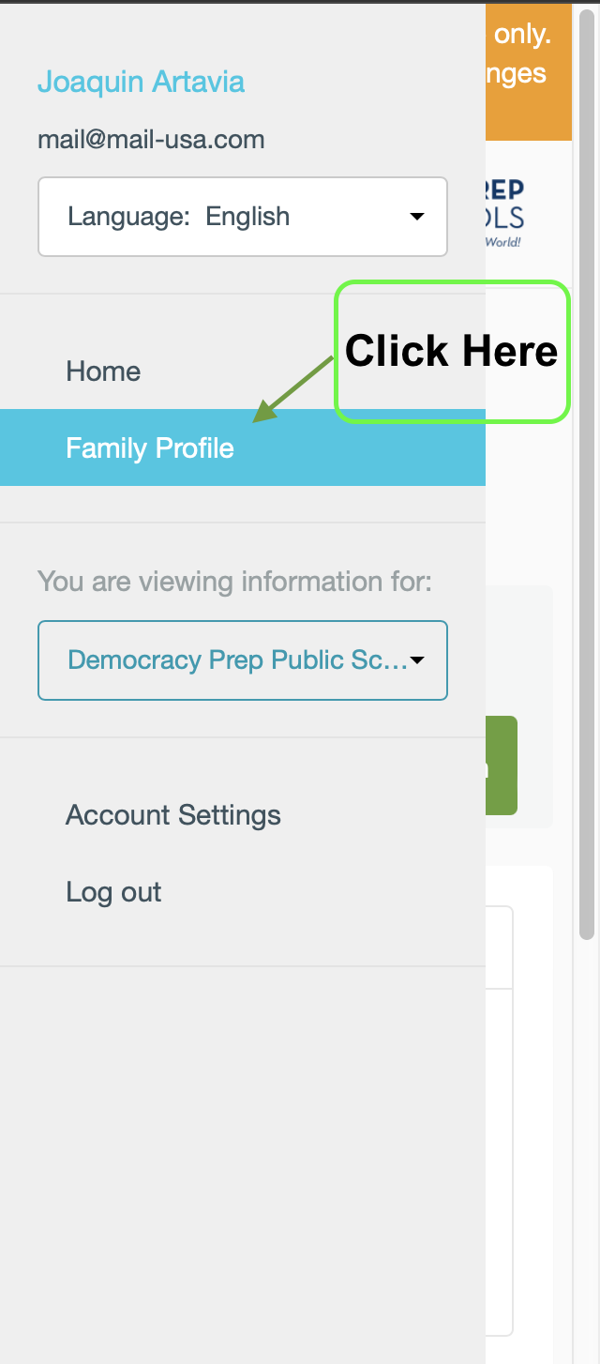Click the orange notice banner at top
Image resolution: width=600 pixels, height=1364 pixels.
click(529, 71)
